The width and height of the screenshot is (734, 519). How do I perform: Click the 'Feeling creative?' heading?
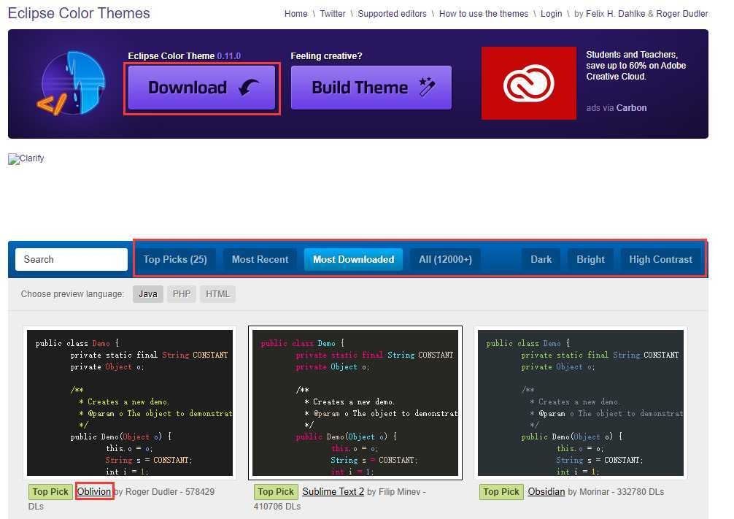pyautogui.click(x=326, y=55)
